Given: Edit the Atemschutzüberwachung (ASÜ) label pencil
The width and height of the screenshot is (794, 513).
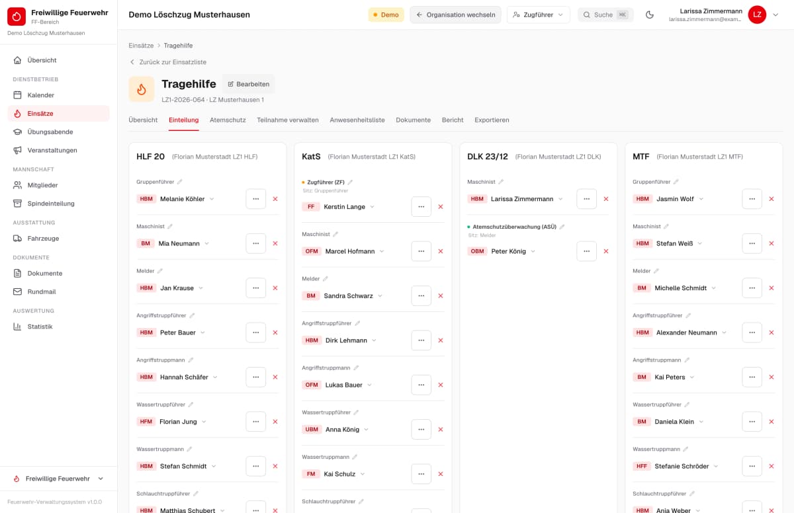Looking at the screenshot, I should tap(562, 227).
